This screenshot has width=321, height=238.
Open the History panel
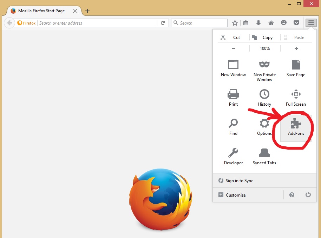point(264,98)
